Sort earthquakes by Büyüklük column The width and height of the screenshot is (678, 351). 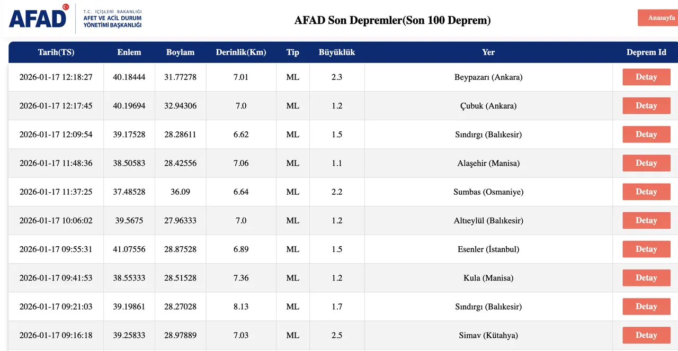pos(337,52)
